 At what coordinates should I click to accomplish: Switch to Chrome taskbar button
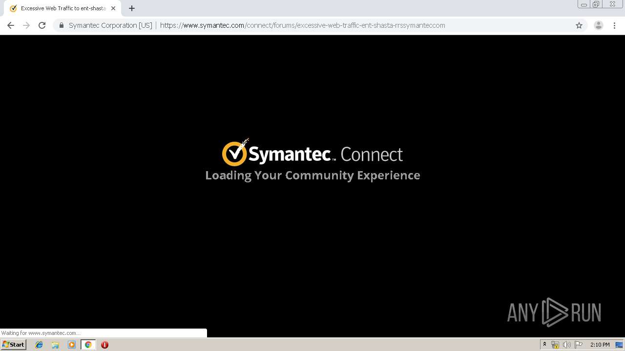coord(88,345)
